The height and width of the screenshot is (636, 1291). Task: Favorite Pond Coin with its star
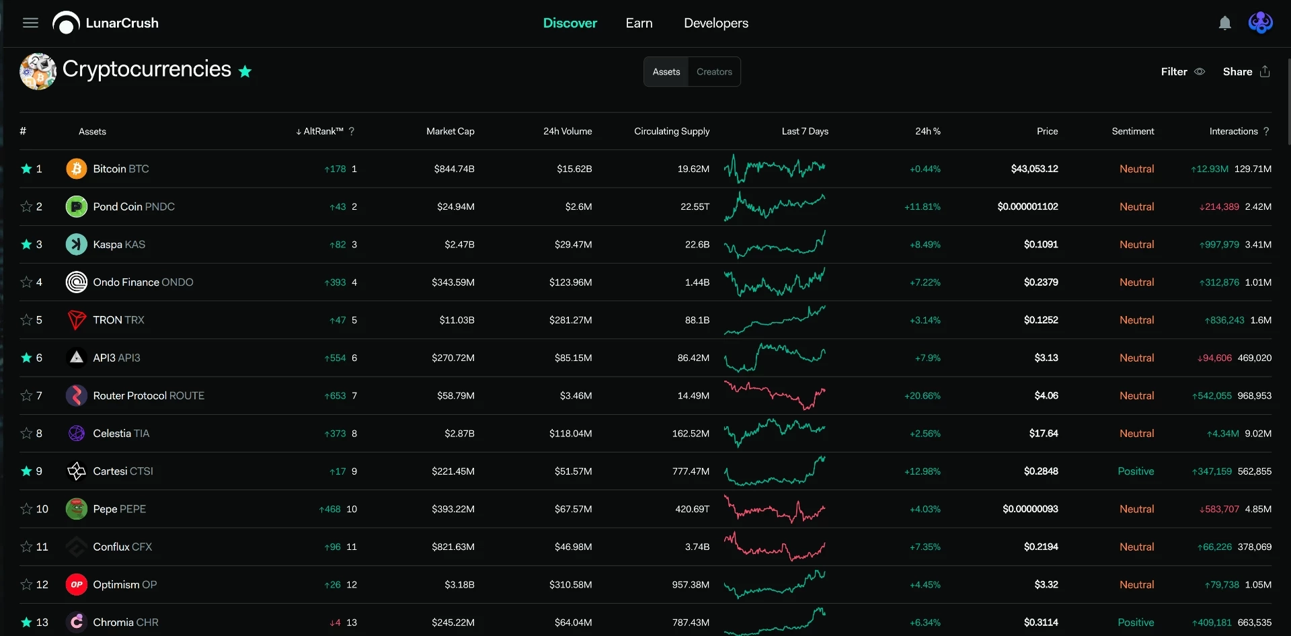[26, 206]
